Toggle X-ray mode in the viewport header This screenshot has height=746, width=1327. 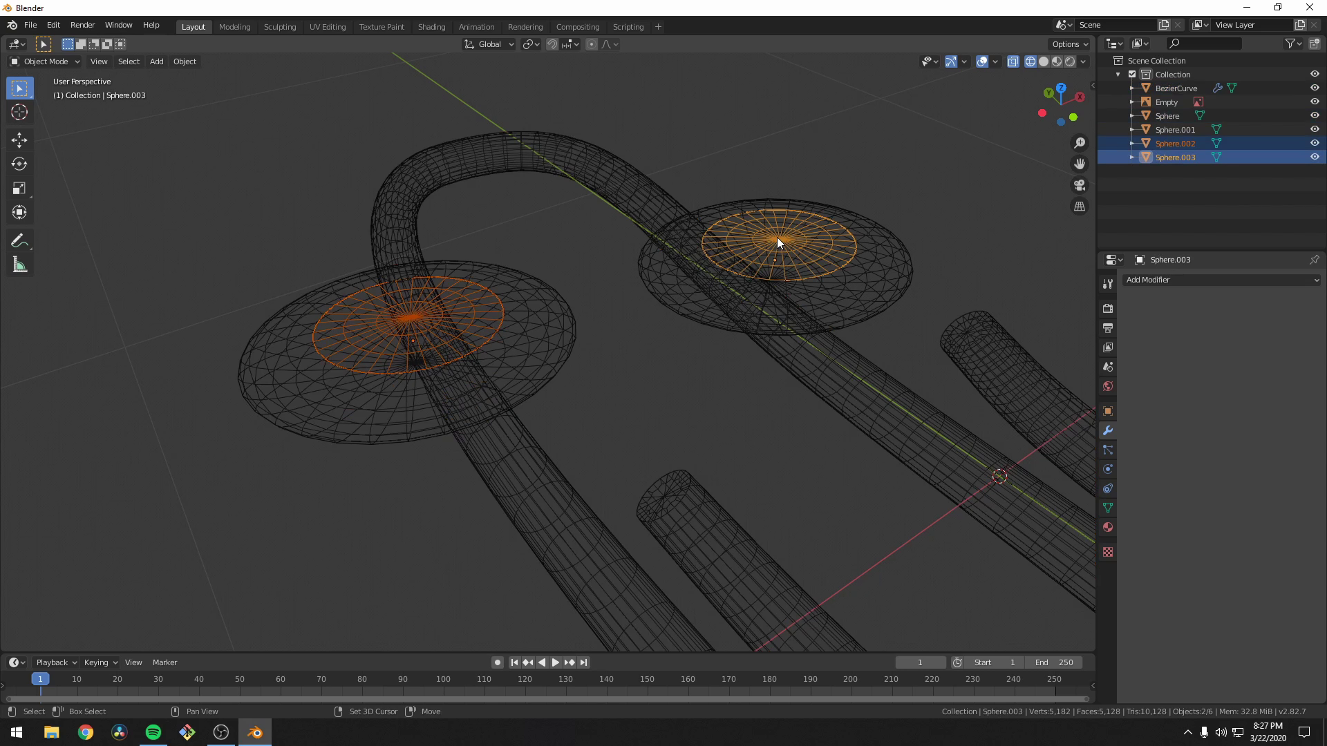tap(1013, 61)
